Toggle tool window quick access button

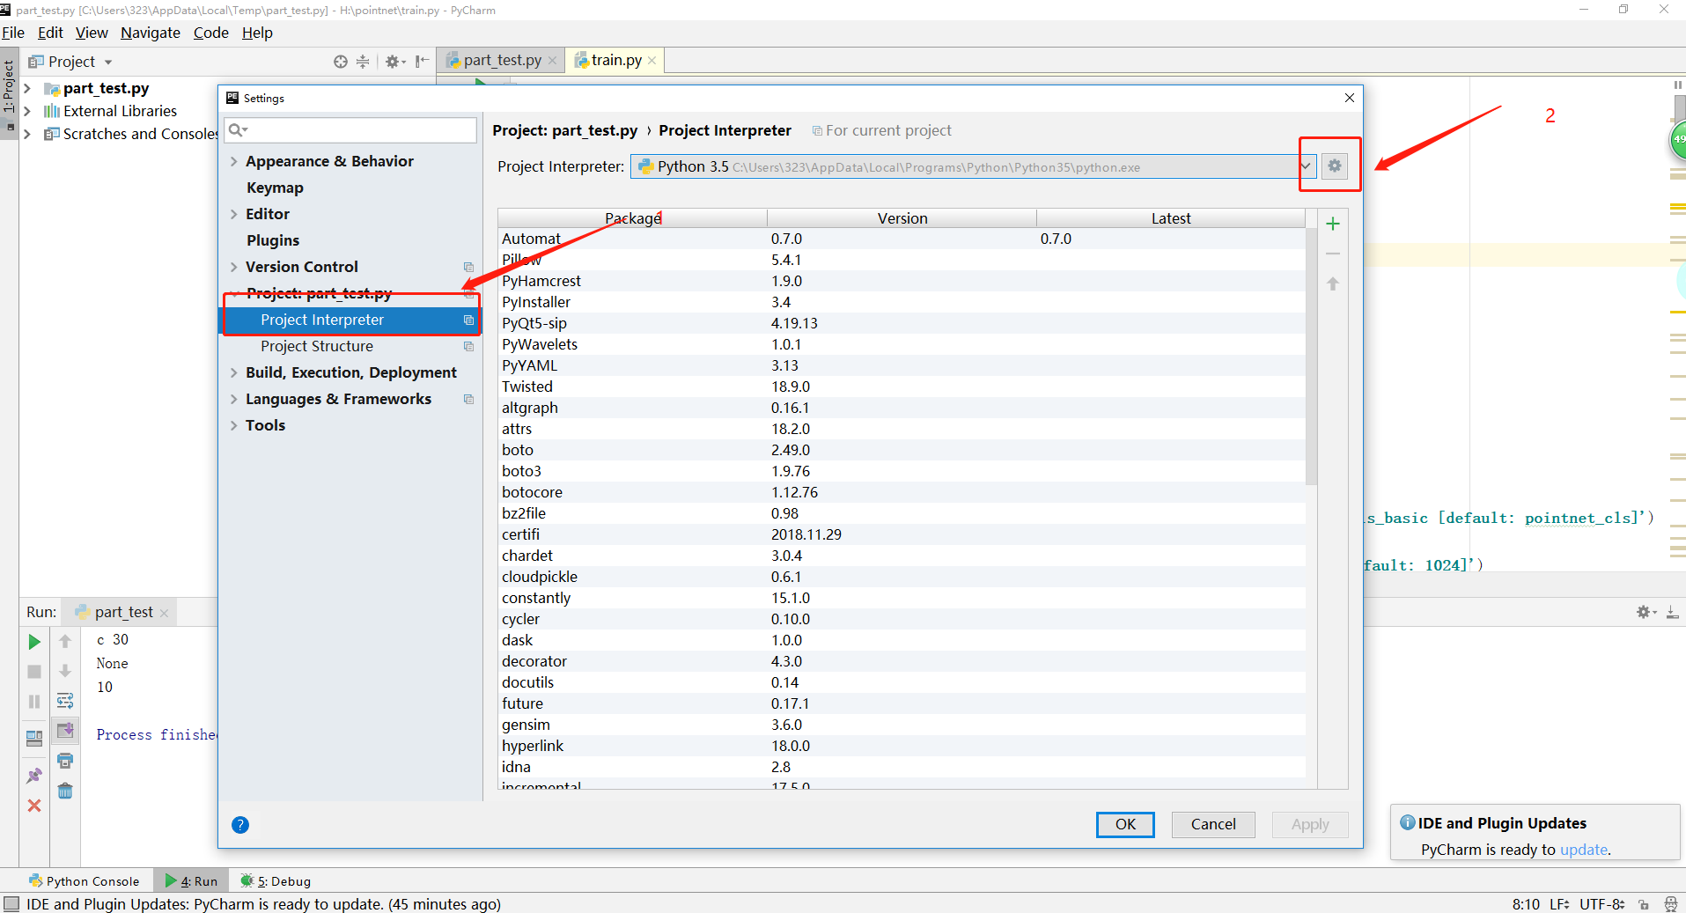(11, 904)
